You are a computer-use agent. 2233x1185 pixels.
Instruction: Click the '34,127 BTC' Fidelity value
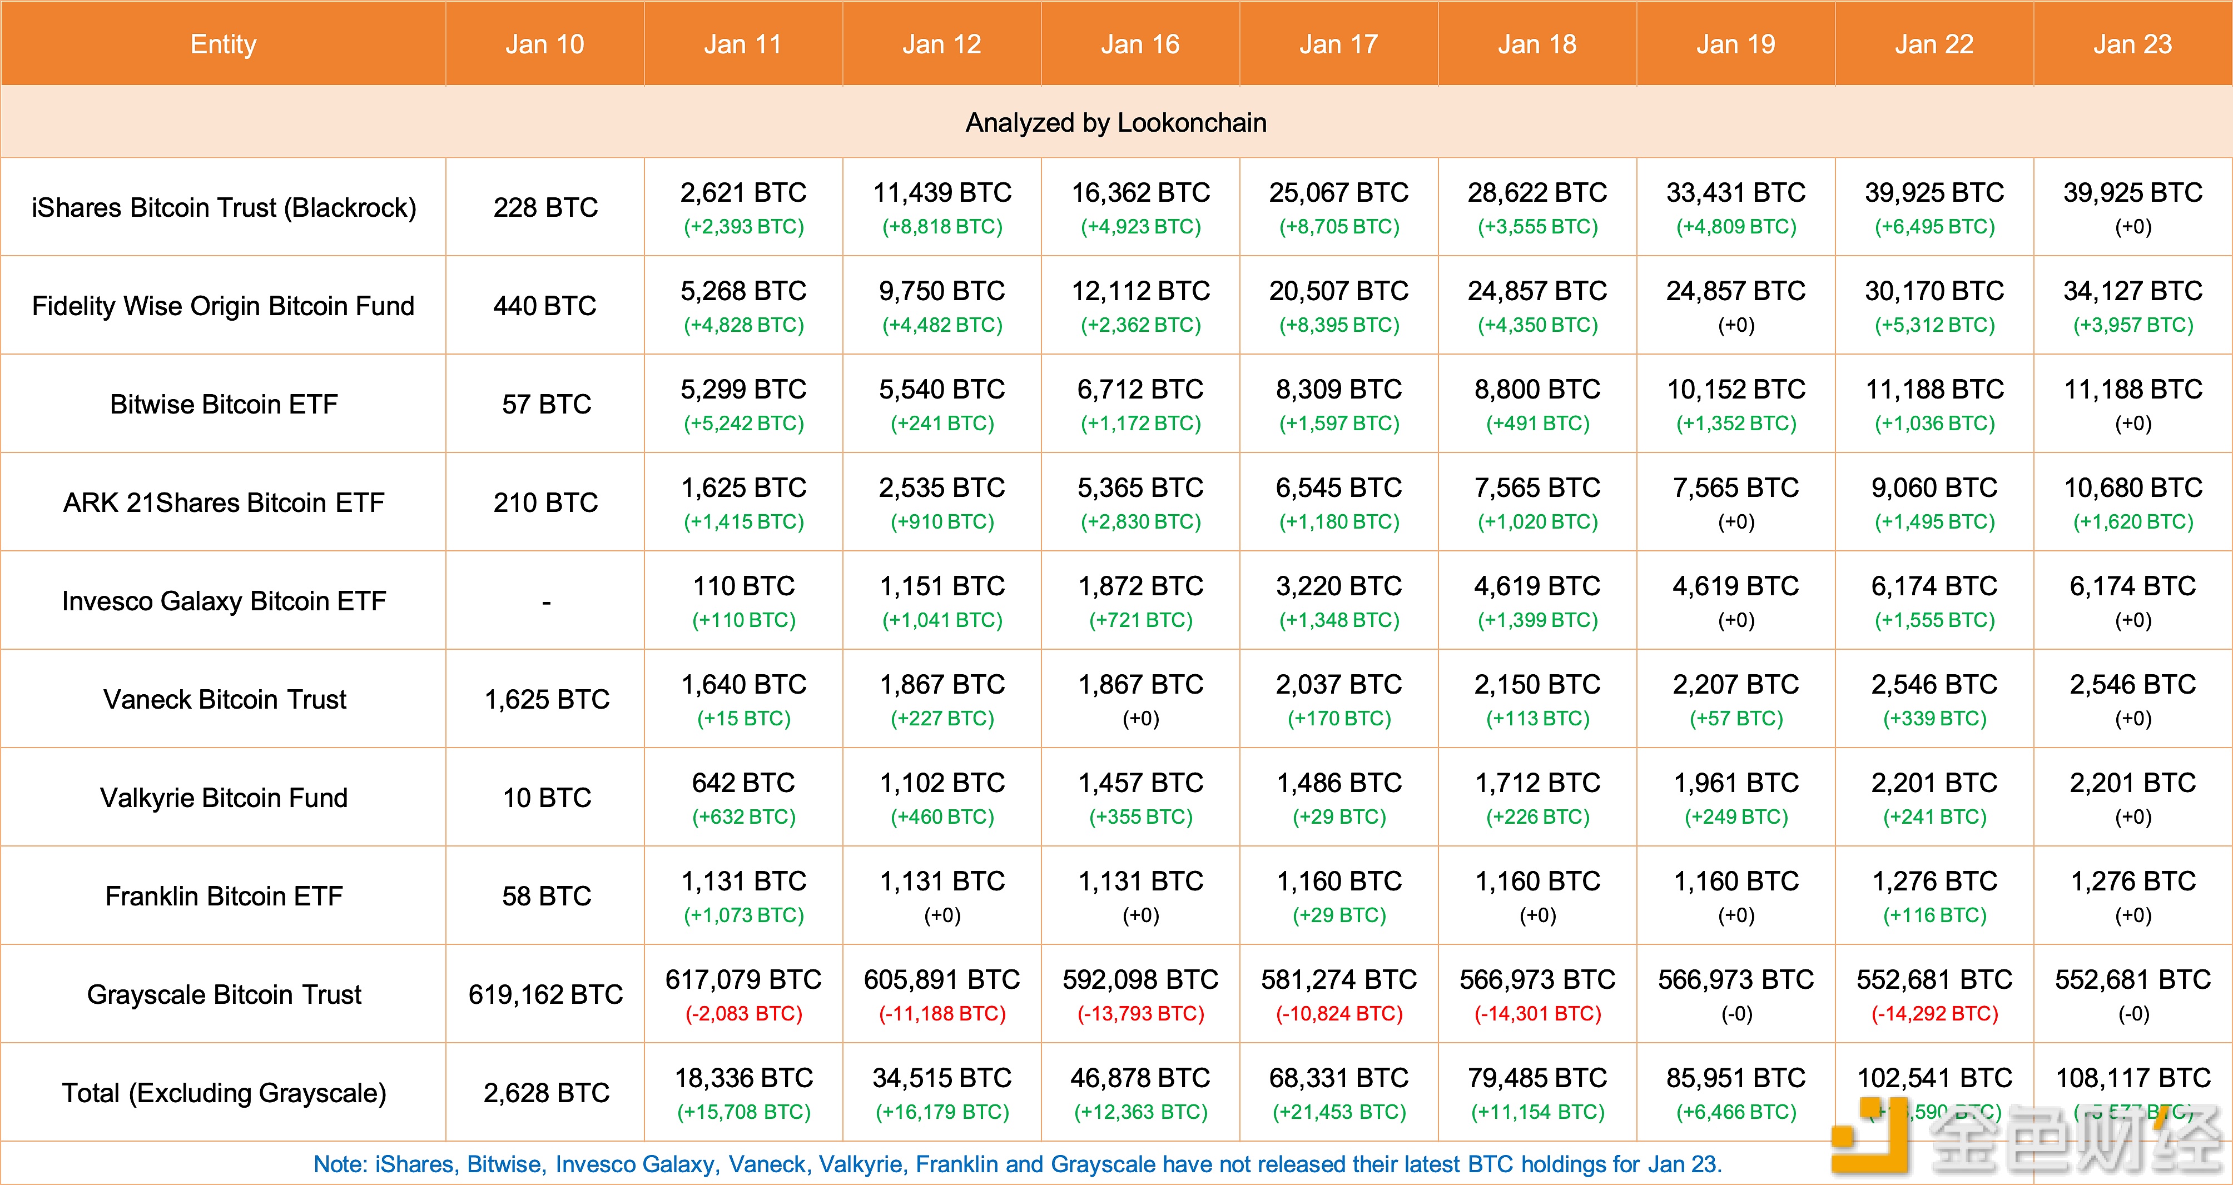click(2132, 291)
